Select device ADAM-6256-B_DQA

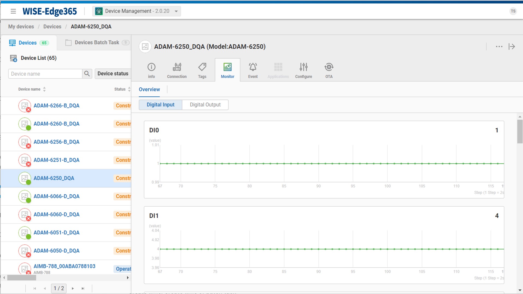56,142
